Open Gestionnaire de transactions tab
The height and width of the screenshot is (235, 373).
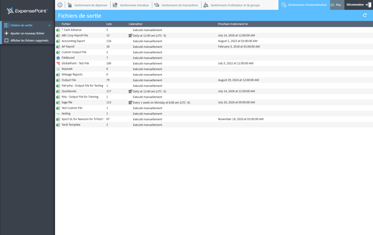click(176, 5)
